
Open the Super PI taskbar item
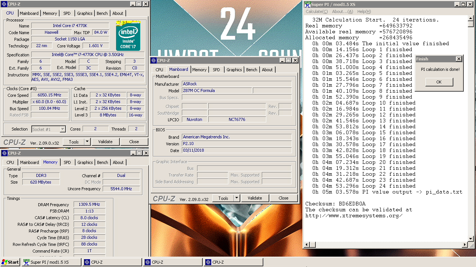[51, 262]
